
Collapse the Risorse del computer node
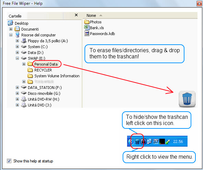tap(11, 35)
